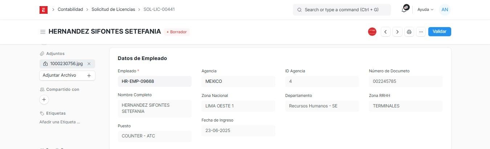Click the red round user avatar
Image resolution: width=490 pixels, height=149 pixels.
tap(372, 32)
